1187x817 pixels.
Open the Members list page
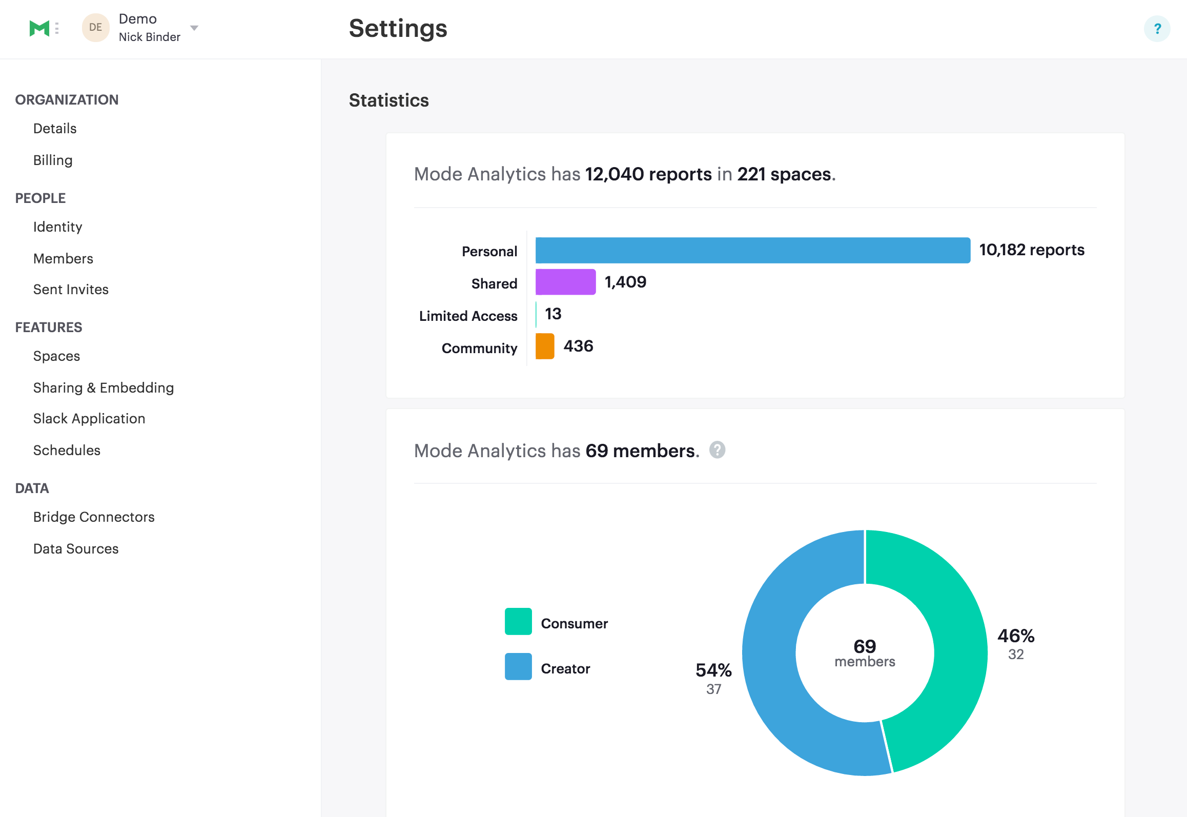tap(63, 258)
